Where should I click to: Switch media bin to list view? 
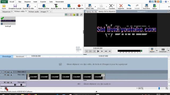coord(77,15)
